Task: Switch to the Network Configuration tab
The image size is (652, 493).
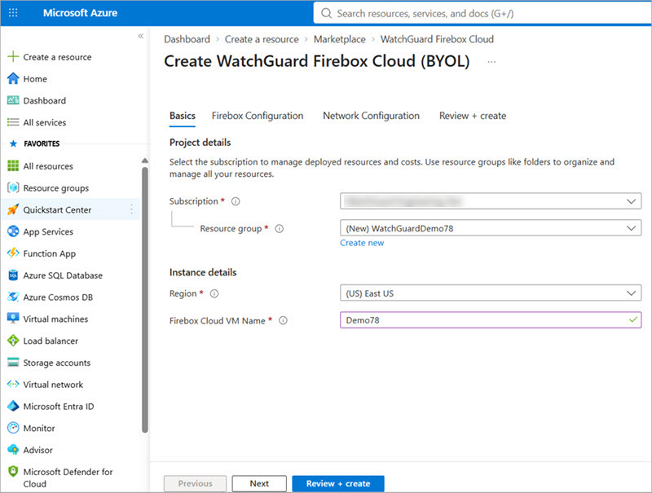Action: coord(371,116)
